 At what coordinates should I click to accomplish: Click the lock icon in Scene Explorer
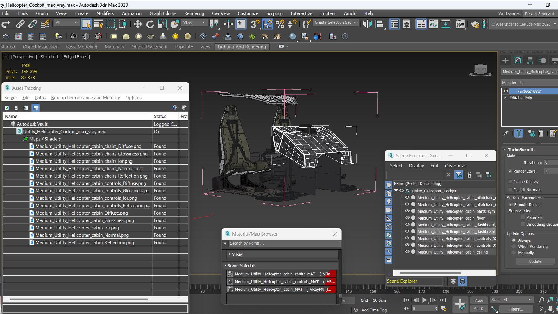[x=469, y=175]
